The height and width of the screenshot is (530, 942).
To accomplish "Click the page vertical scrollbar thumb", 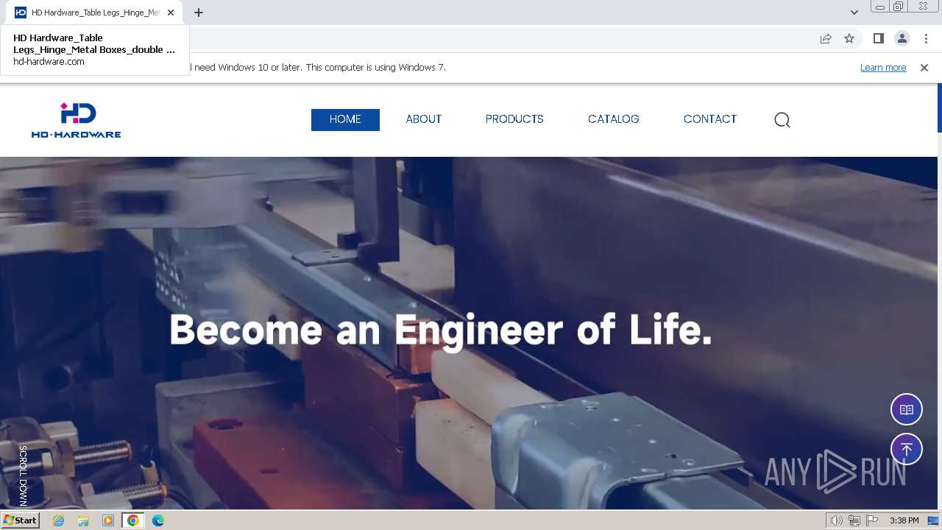I will click(x=940, y=107).
